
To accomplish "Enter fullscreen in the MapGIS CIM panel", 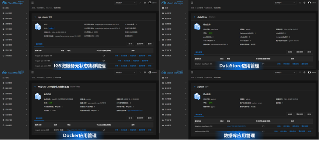I will tap(141, 72).
